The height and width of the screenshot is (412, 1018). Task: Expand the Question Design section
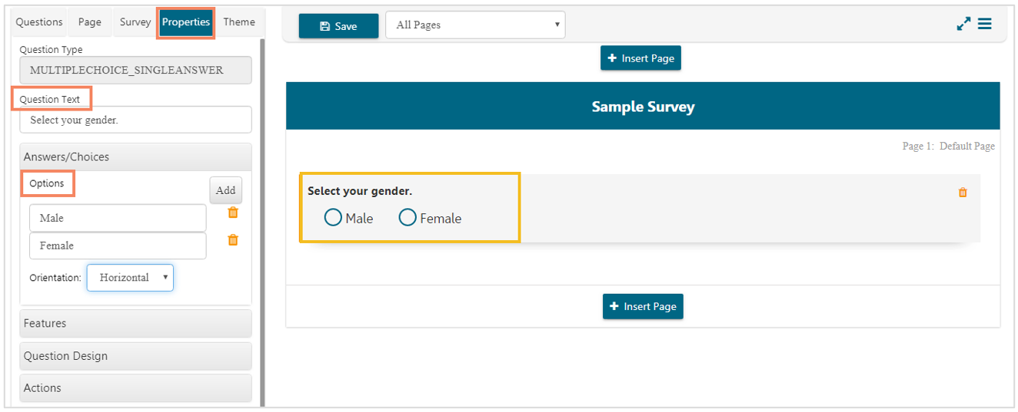pos(135,356)
